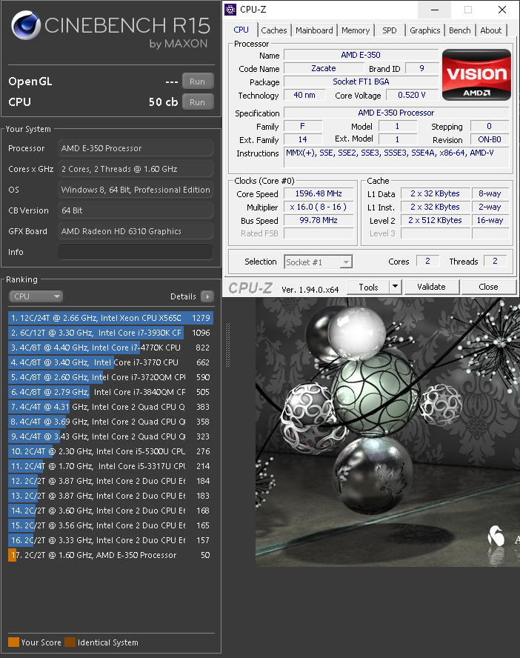Click the orange Your Score legend swatch
Viewport: 520px width, 658px height.
pos(14,642)
